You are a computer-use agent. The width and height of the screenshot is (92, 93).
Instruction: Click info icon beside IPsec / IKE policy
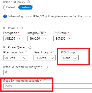(x=28, y=2)
